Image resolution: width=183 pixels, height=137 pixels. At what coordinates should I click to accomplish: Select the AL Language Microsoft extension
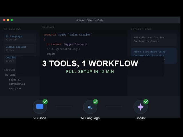(x=20, y=38)
